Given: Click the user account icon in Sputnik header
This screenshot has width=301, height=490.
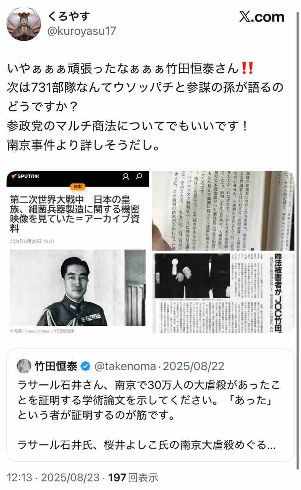Looking at the screenshot, I should (x=125, y=176).
